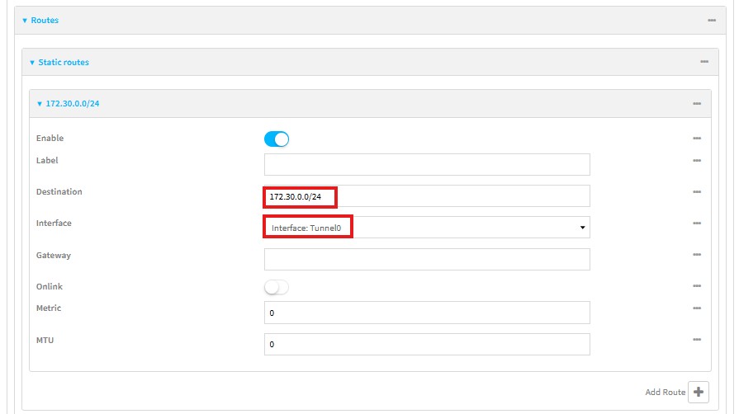Screen dimensions: 739x414
Task: Click the minus icon beside MTU row
Action: click(696, 340)
